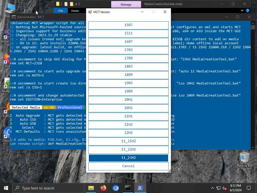Click 'Auto Upgrade' option text in console
Viewport: 257px width, 193px height.
pos(28,116)
